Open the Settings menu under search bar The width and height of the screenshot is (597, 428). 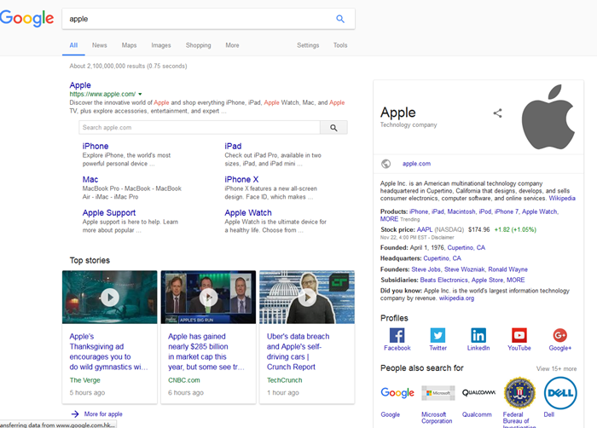(x=308, y=45)
